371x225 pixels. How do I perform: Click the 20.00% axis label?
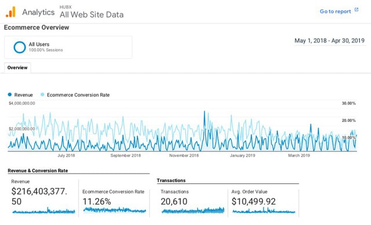click(x=348, y=120)
